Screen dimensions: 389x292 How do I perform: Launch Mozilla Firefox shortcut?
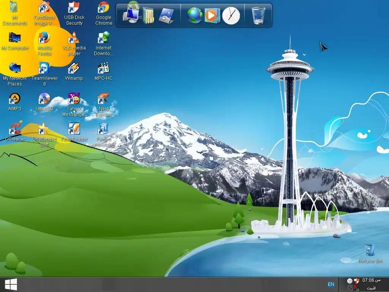click(44, 43)
